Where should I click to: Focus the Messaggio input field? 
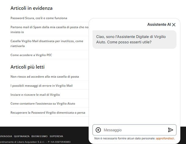click(134, 130)
